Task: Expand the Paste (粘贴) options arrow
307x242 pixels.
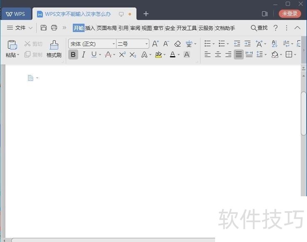Action: [x=18, y=55]
